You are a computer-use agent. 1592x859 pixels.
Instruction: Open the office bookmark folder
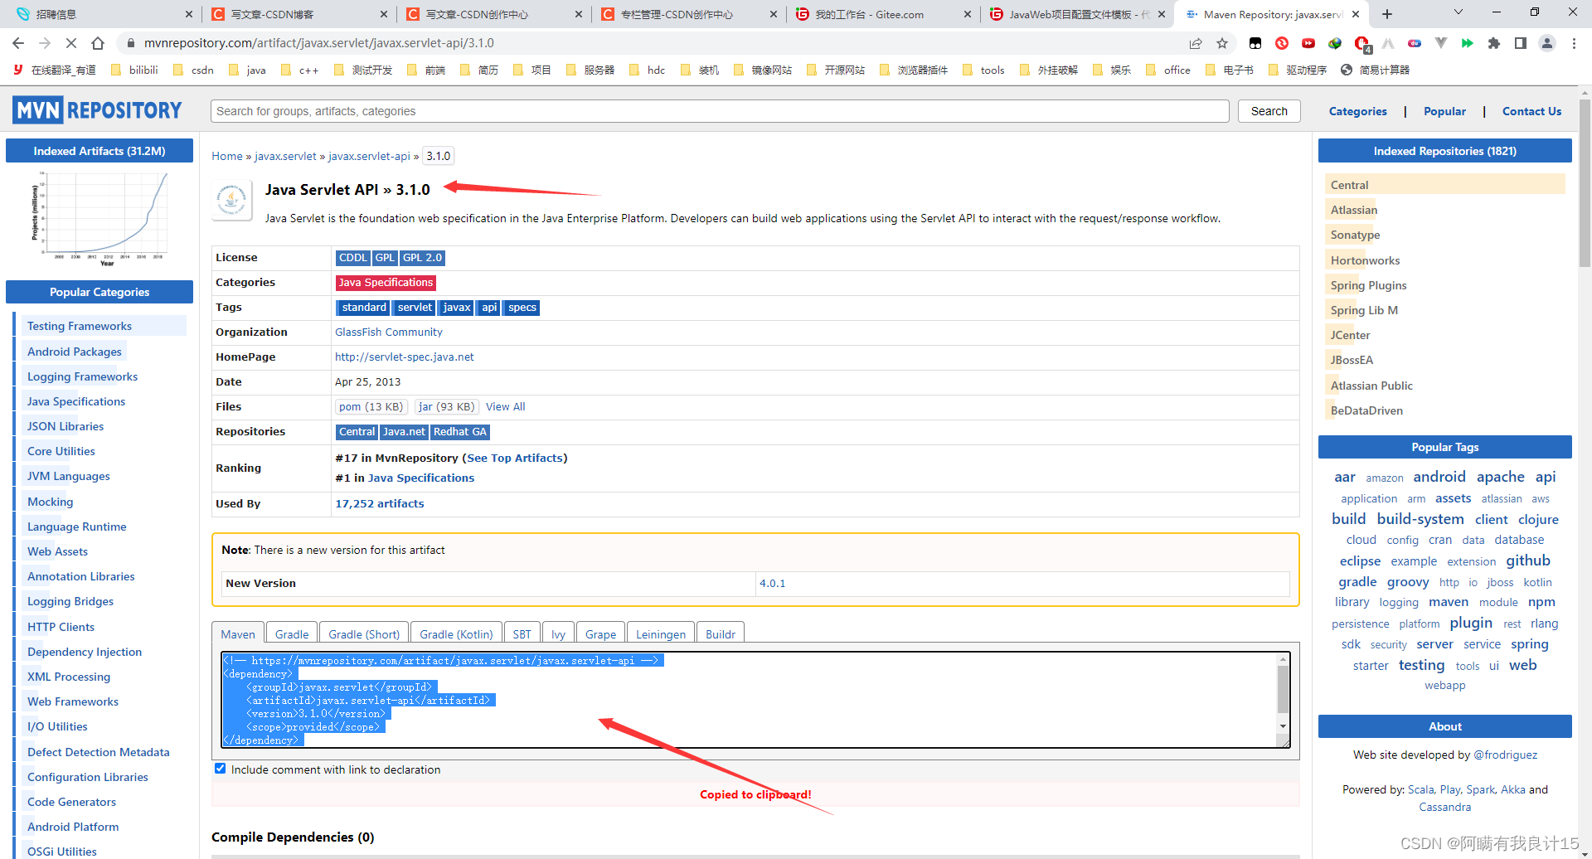(x=1168, y=70)
